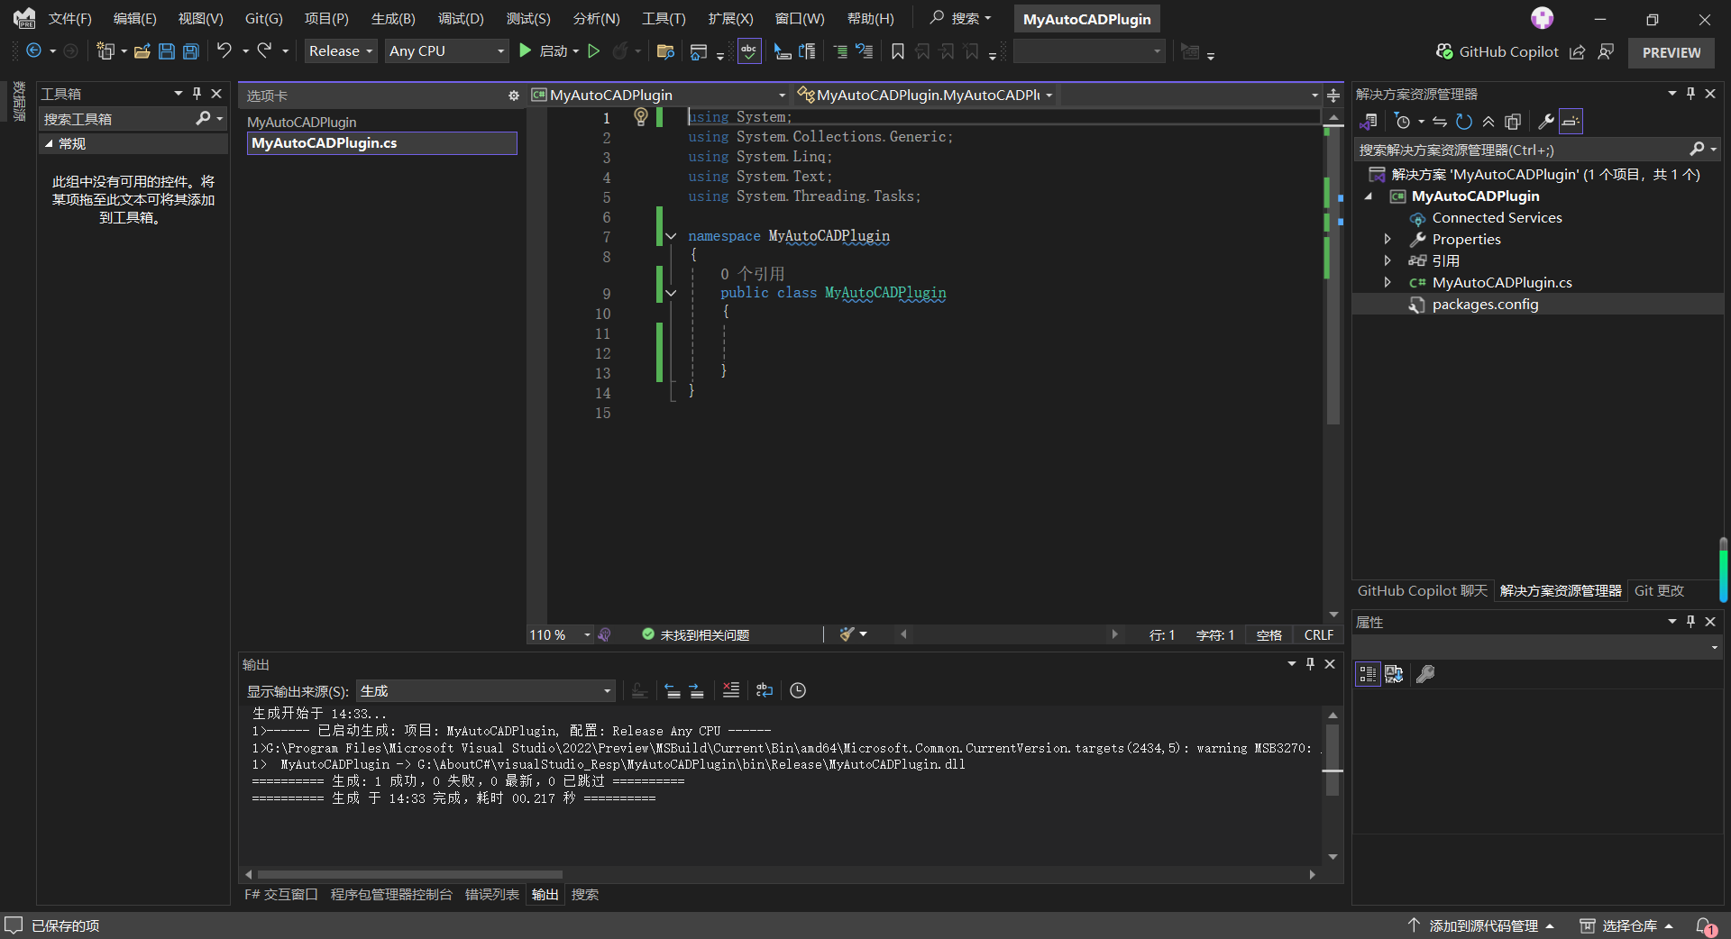Click the 搜索工具箱 search field
Image resolution: width=1731 pixels, height=939 pixels.
(117, 119)
